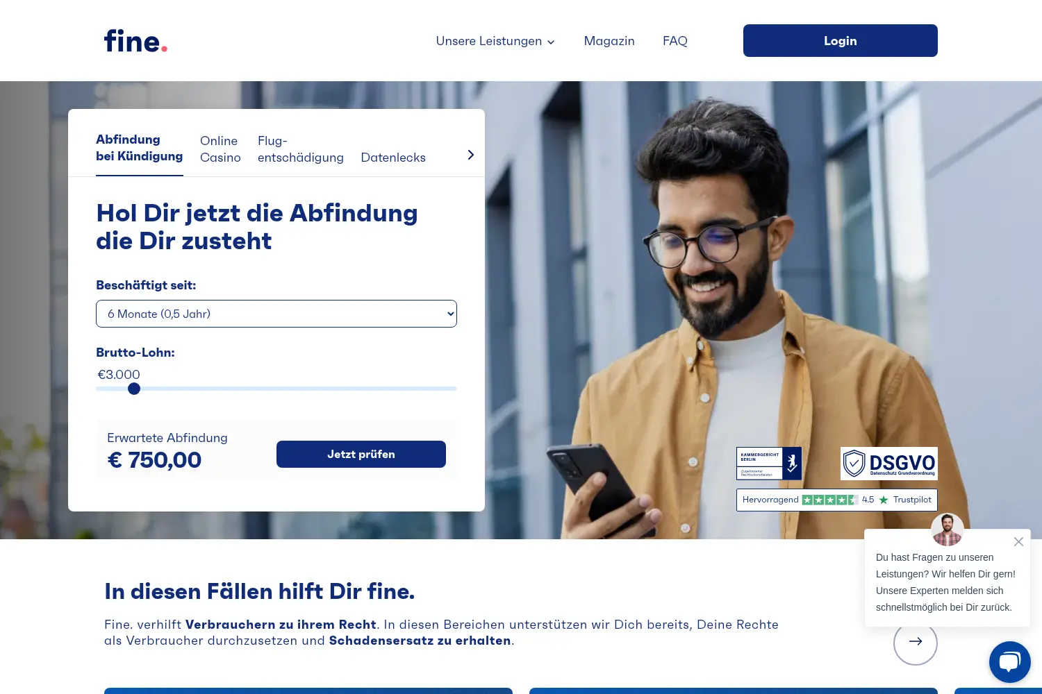
Task: Select the Abfindung bei Kündigung tab
Action: [140, 148]
